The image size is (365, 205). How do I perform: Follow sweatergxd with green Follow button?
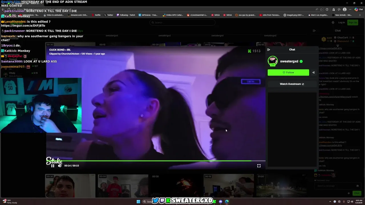(288, 73)
